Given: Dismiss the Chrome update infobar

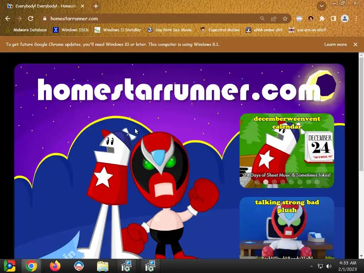Looking at the screenshot, I should [355, 44].
